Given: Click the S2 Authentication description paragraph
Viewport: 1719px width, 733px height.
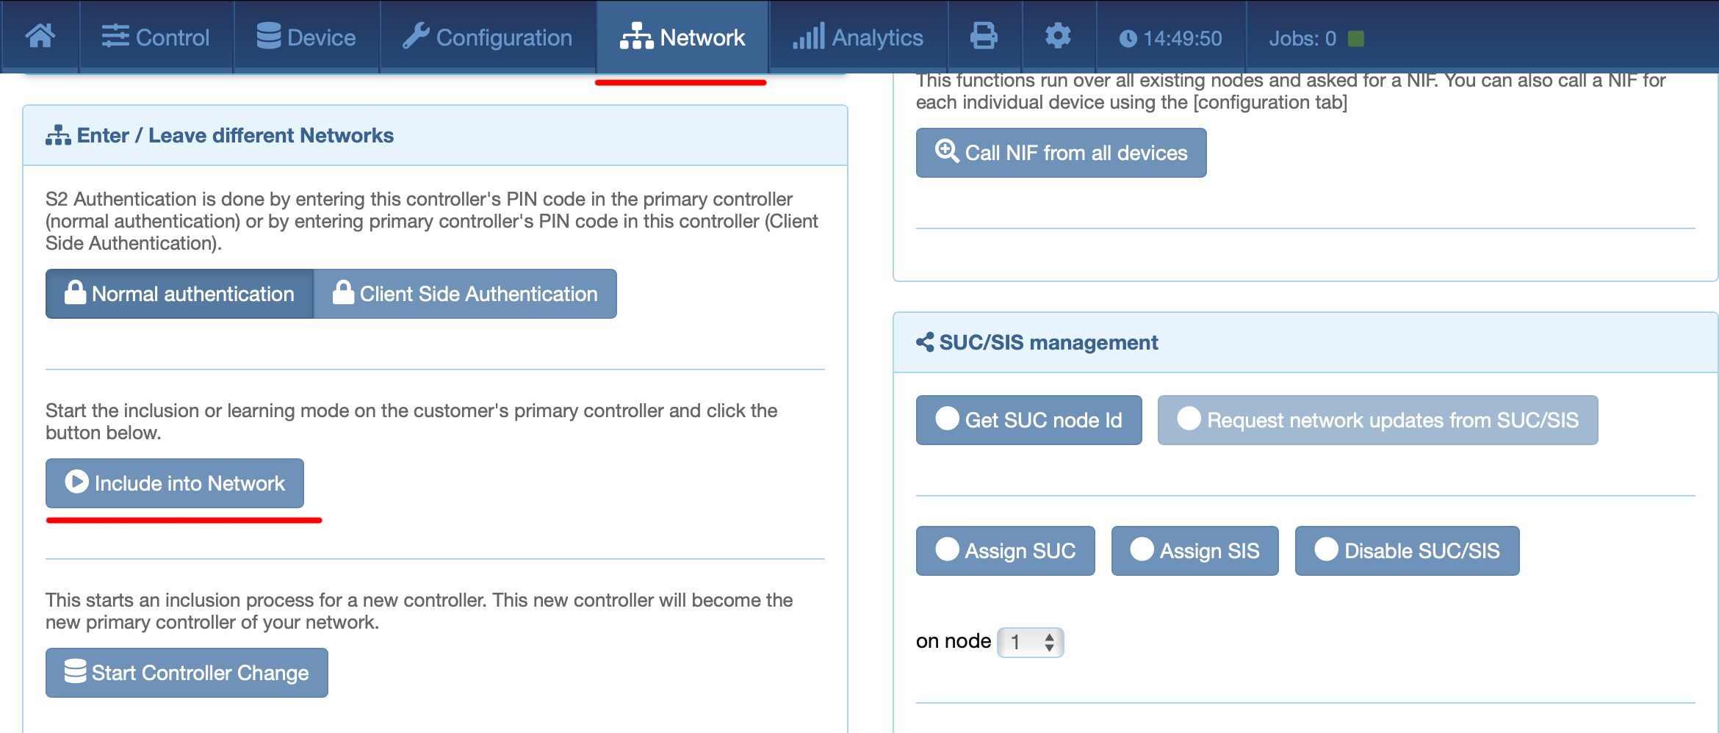Looking at the screenshot, I should pyautogui.click(x=432, y=221).
